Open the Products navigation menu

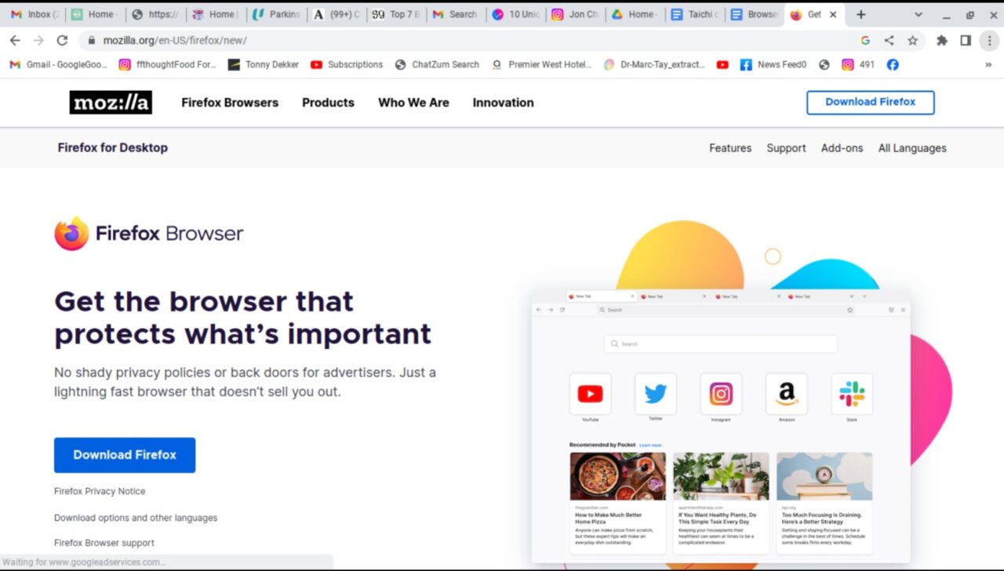coord(328,103)
